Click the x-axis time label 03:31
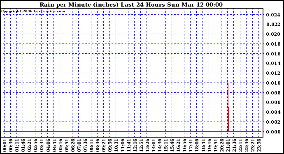The image size is (284, 154). pos(42,145)
